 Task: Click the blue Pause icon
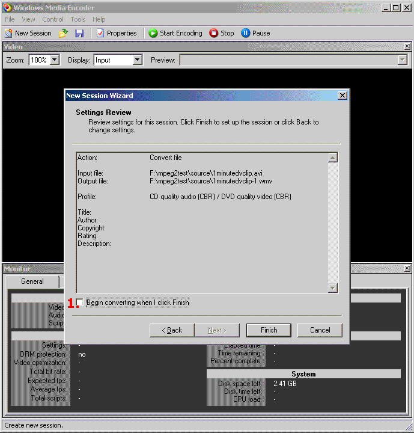tap(245, 33)
